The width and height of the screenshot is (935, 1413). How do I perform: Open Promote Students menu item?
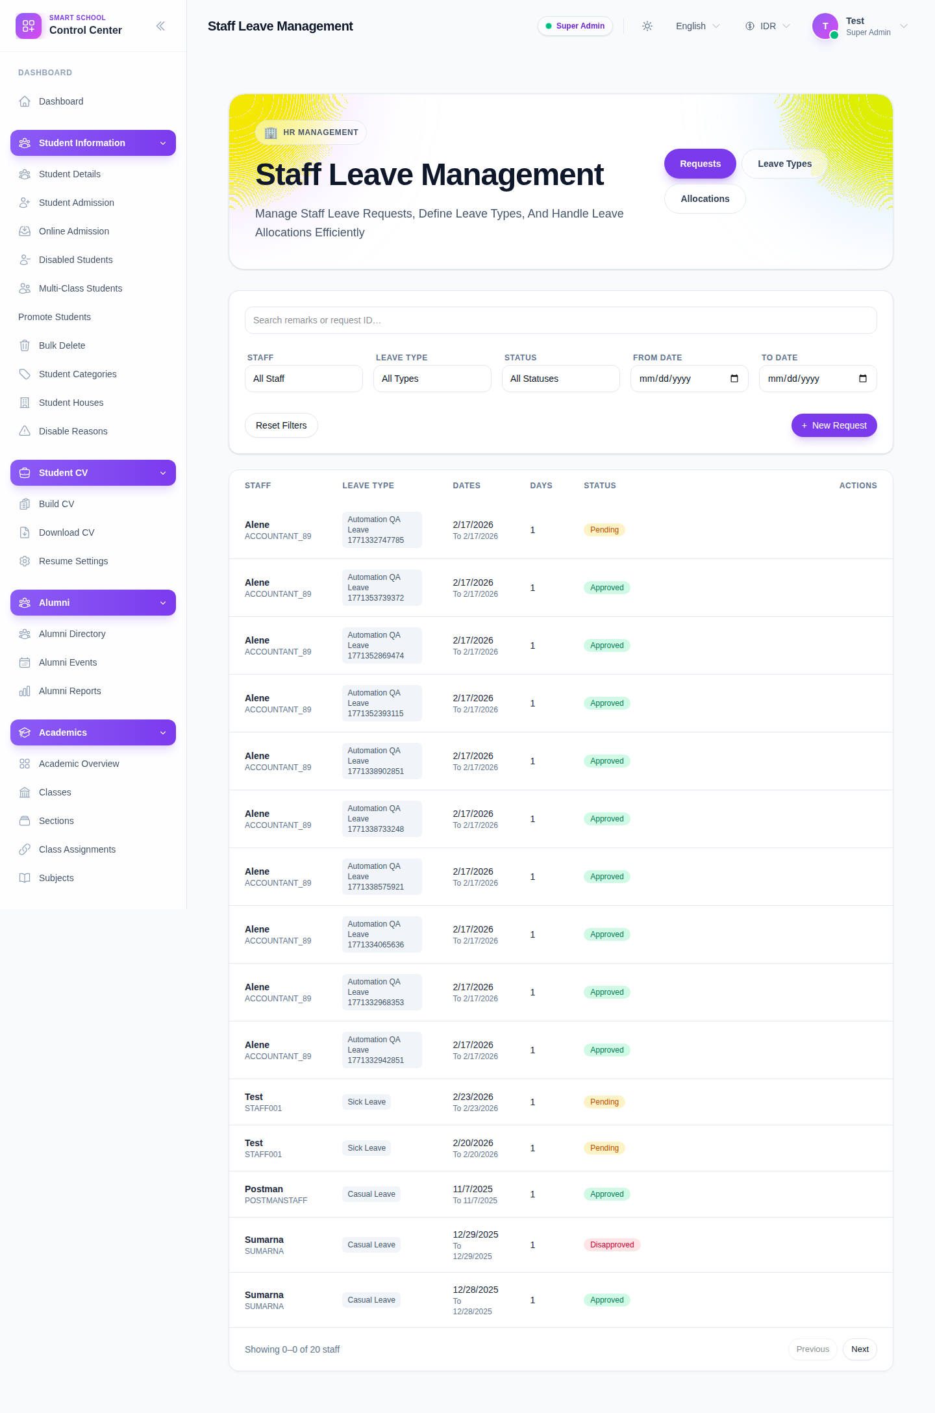pyautogui.click(x=55, y=317)
